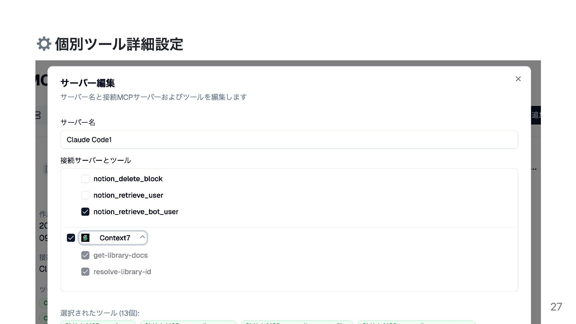Image resolution: width=576 pixels, height=324 pixels.
Task: Click the get-library-docs label
Action: click(121, 255)
